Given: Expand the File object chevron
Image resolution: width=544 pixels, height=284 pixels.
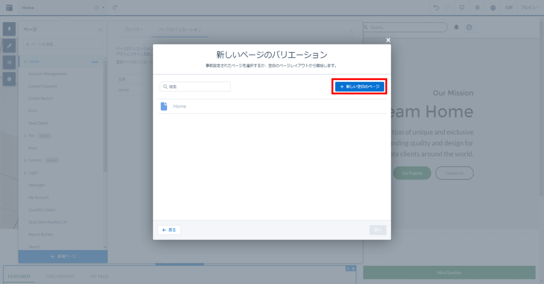Looking at the screenshot, I should coord(25,135).
